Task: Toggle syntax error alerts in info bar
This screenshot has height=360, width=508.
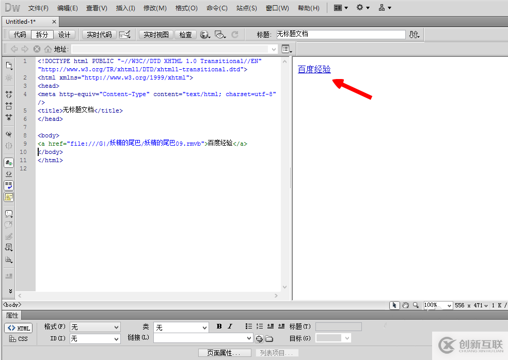Action: point(9,197)
